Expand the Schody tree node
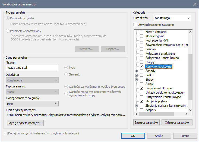199x142 pixels. (x=136, y=71)
